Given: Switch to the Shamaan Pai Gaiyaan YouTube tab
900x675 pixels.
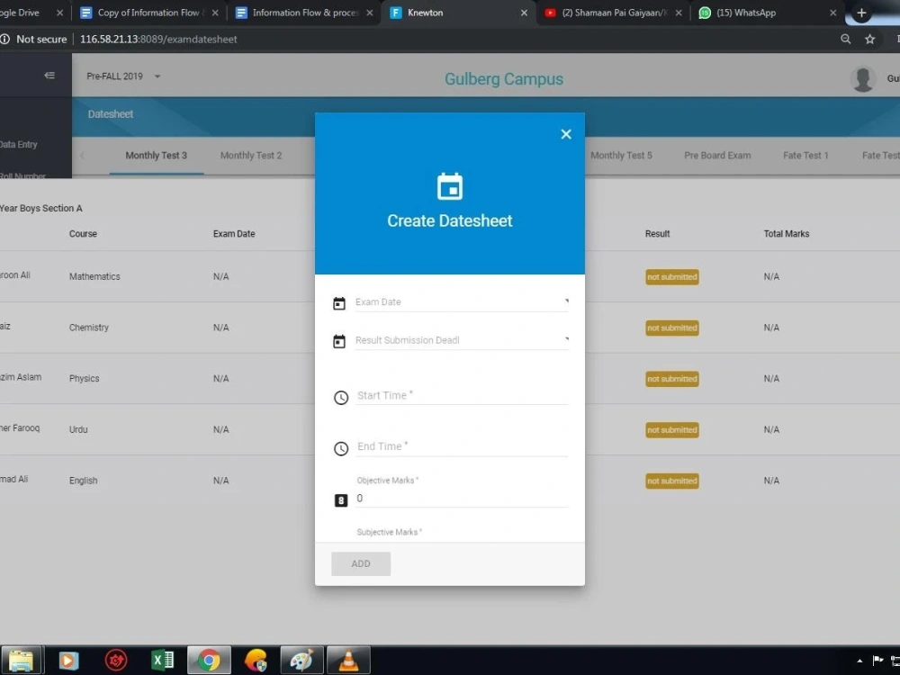Looking at the screenshot, I should pyautogui.click(x=614, y=13).
